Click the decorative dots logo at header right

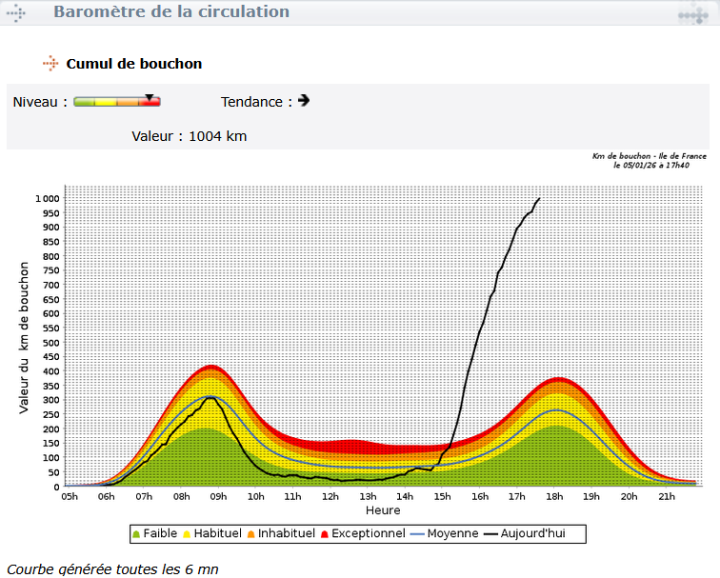[x=693, y=13]
